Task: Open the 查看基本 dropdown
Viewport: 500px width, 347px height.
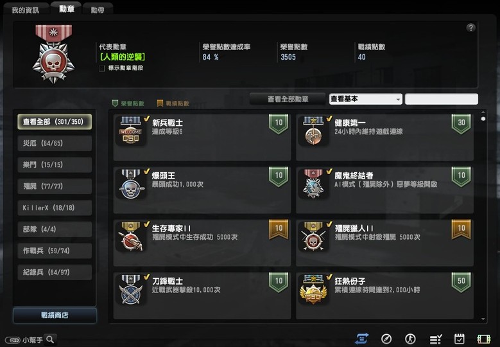Action: point(365,99)
